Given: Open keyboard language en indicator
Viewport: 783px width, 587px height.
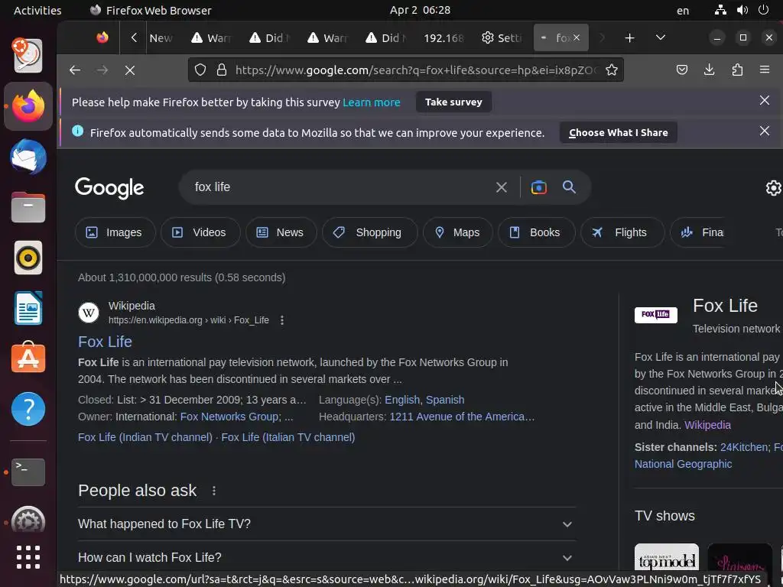Looking at the screenshot, I should [683, 11].
